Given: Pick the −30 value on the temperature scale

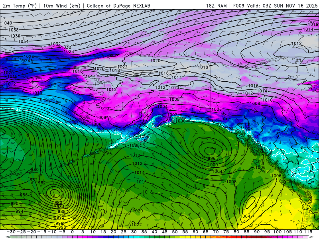Looking at the screenshot, I should 11,232.
